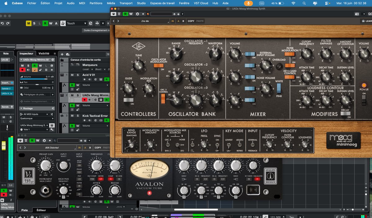Adjust the Inspector Pan slider

pos(37,85)
